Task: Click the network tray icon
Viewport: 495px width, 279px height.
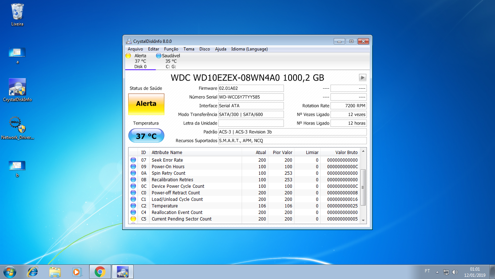Action: click(446, 272)
